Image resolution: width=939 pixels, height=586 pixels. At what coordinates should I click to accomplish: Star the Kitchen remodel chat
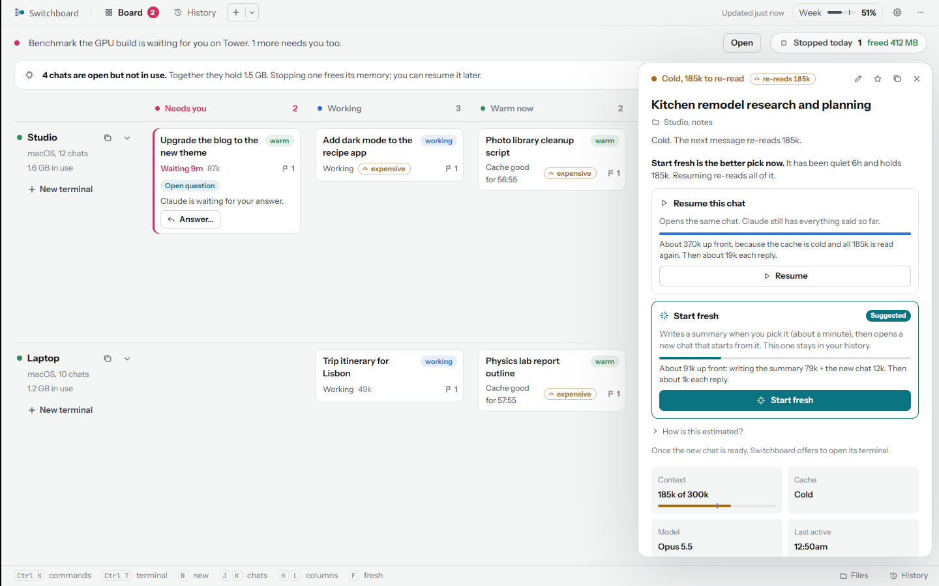point(878,79)
